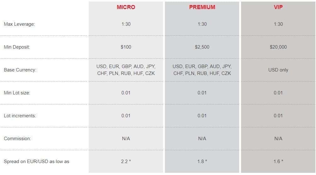Click the VIP commission N/A cell
This screenshot has height=175, width=316.
[278, 139]
